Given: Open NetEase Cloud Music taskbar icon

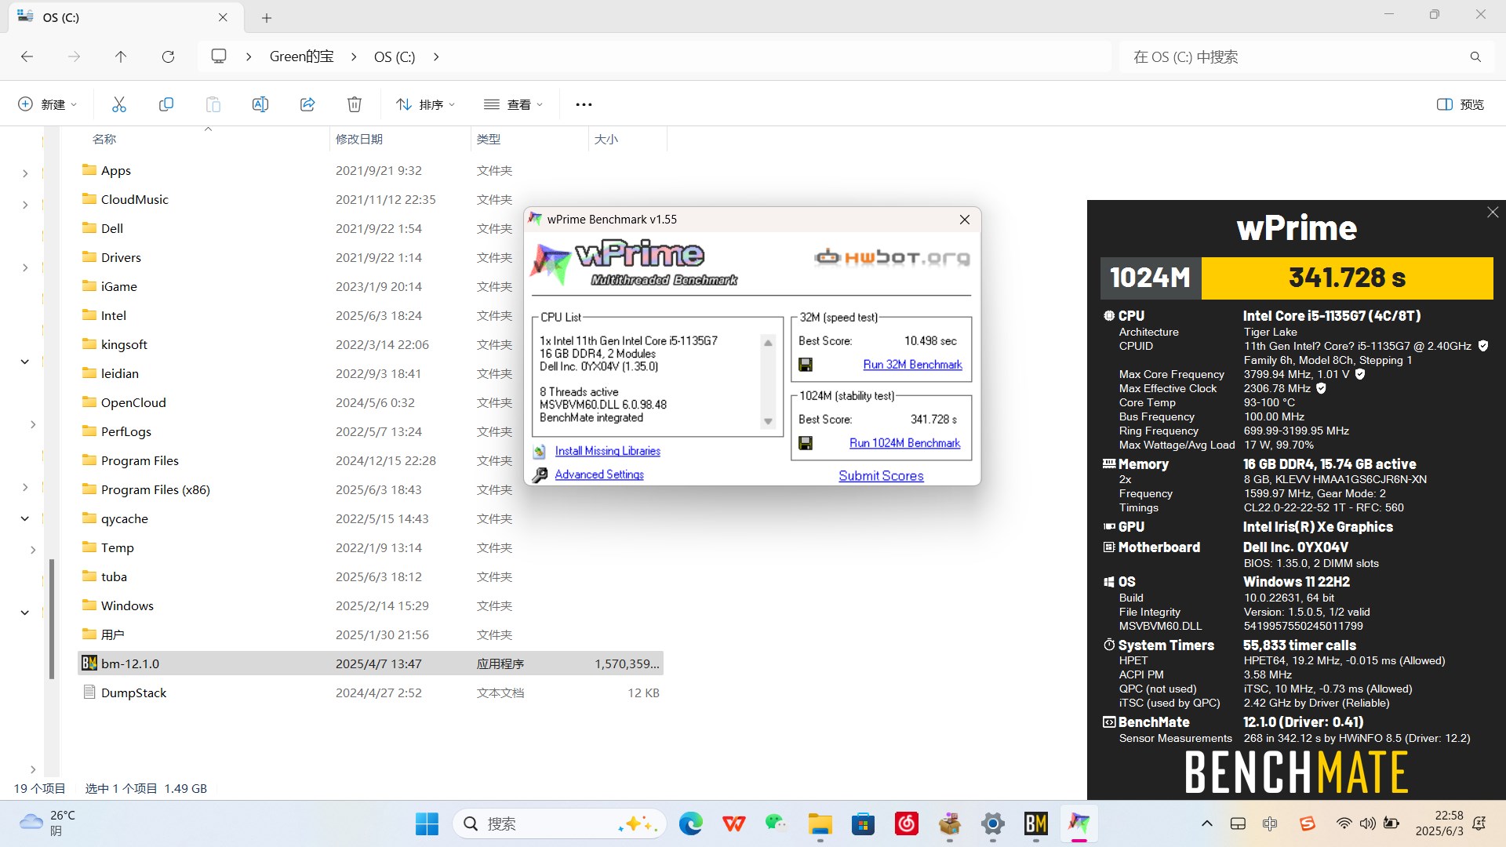Looking at the screenshot, I should [907, 823].
